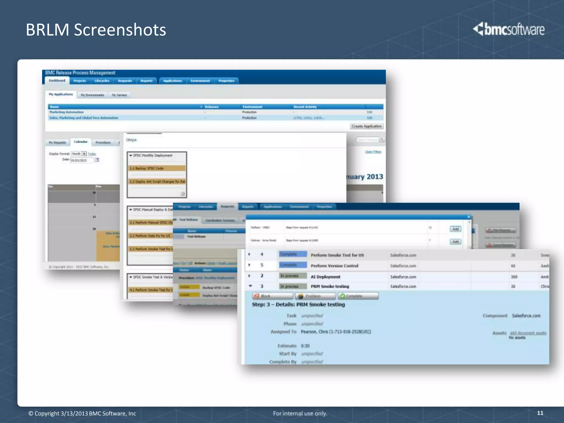Screen dimensions: 564x423
Task: Click the Perform Version Control step name
Action: click(x=335, y=266)
